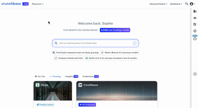Switch to the For You tab

click(40, 76)
